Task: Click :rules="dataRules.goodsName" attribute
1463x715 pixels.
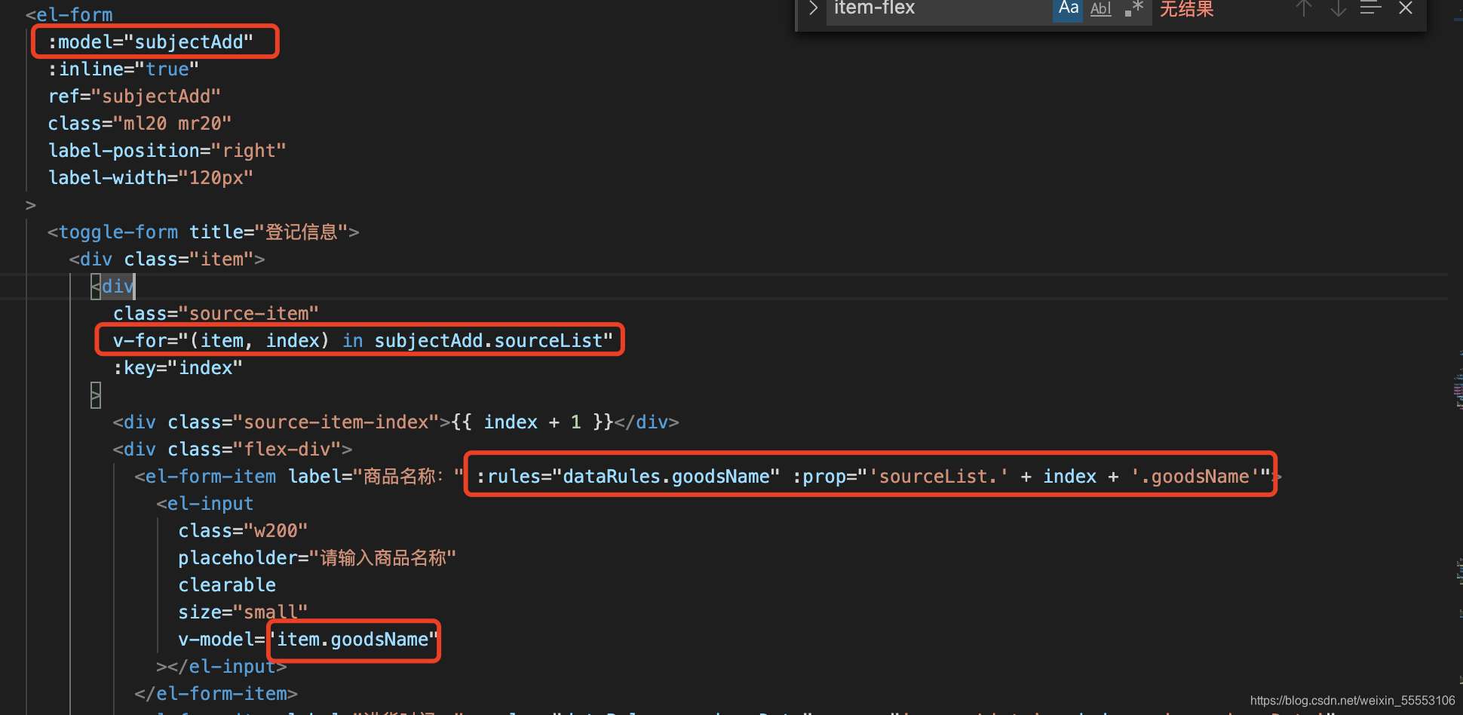Action: point(627,477)
